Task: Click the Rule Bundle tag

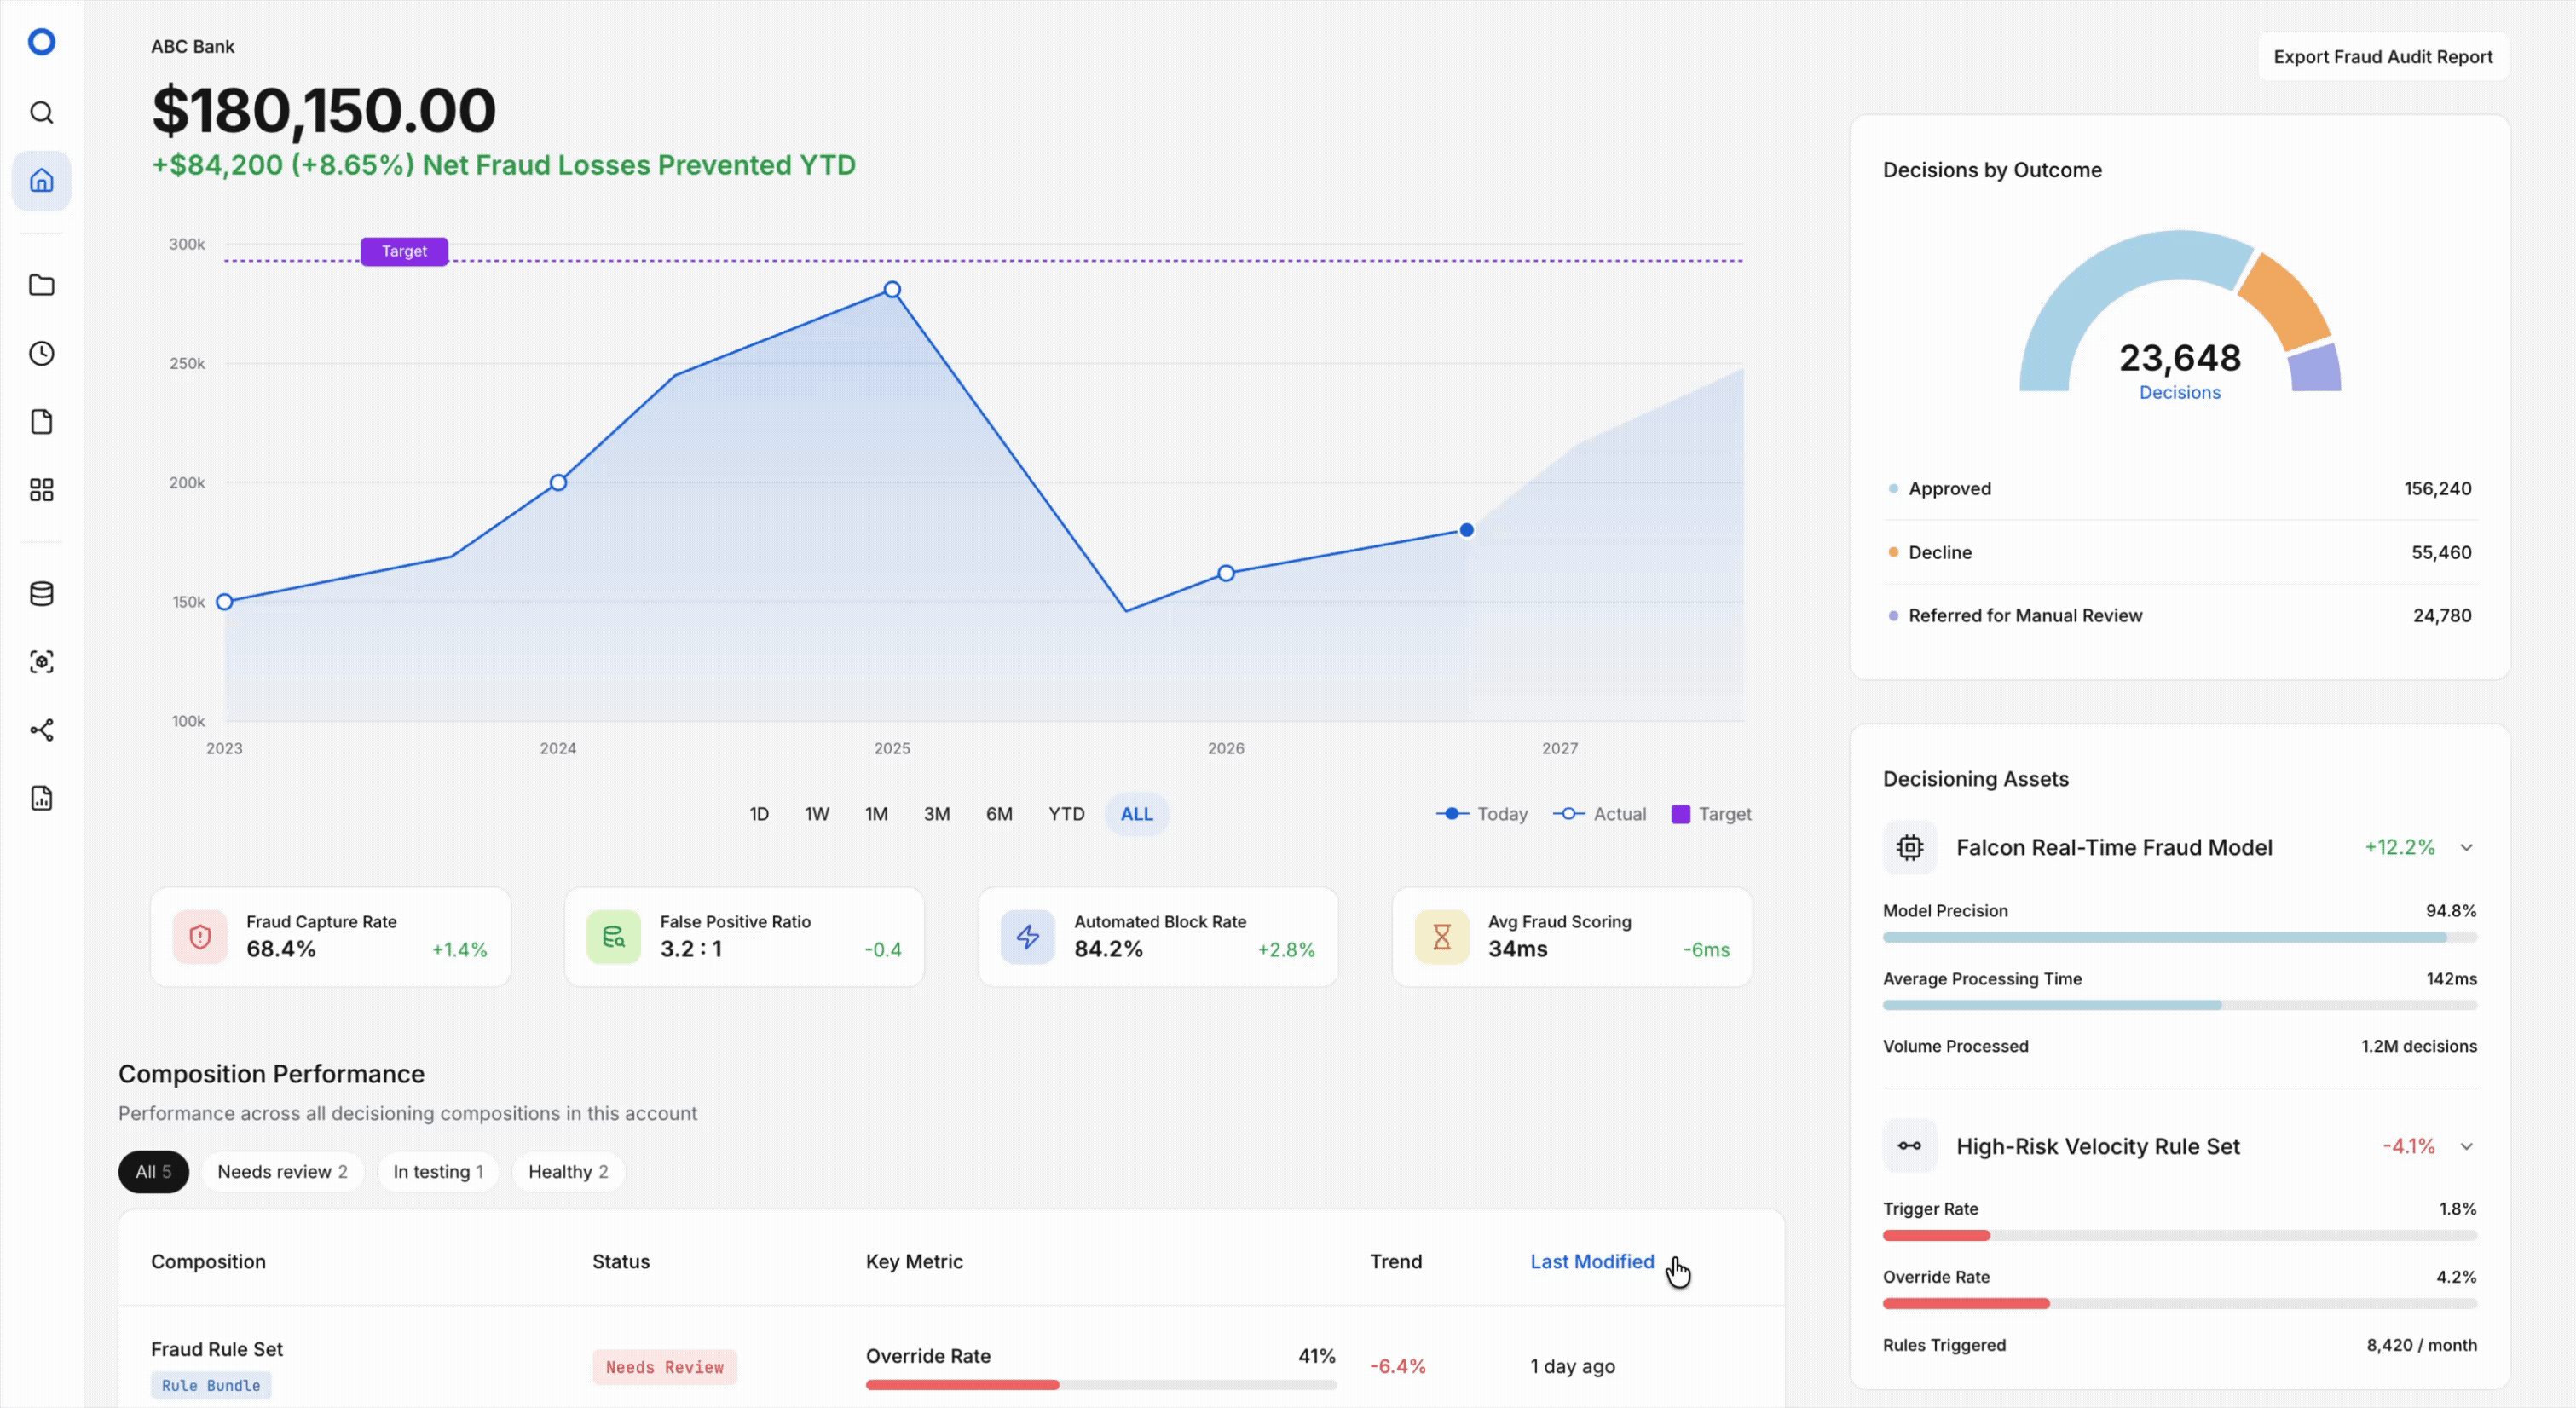Action: point(211,1385)
